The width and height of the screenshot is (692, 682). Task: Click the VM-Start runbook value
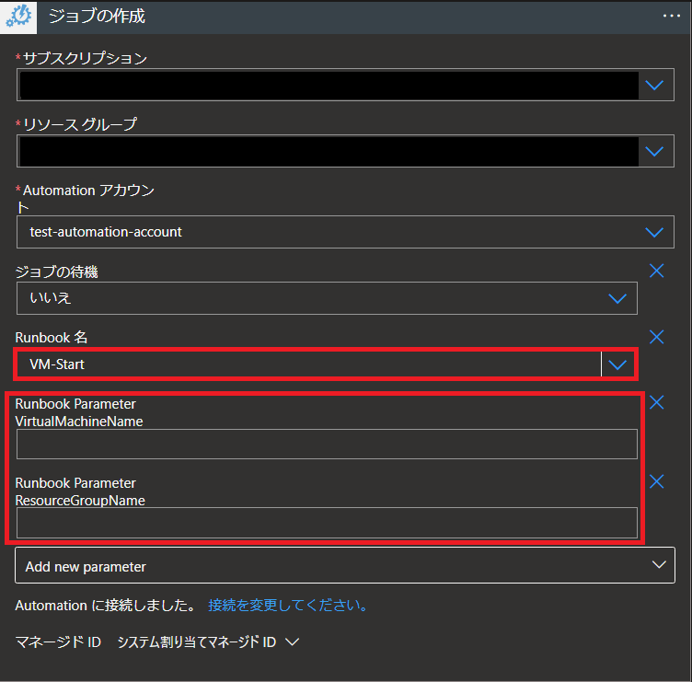56,364
